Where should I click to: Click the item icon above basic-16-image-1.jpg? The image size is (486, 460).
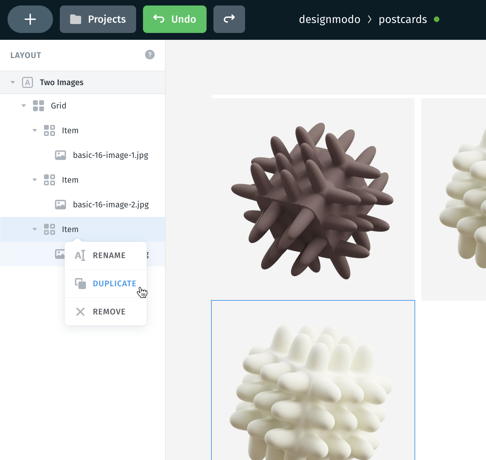pos(49,130)
